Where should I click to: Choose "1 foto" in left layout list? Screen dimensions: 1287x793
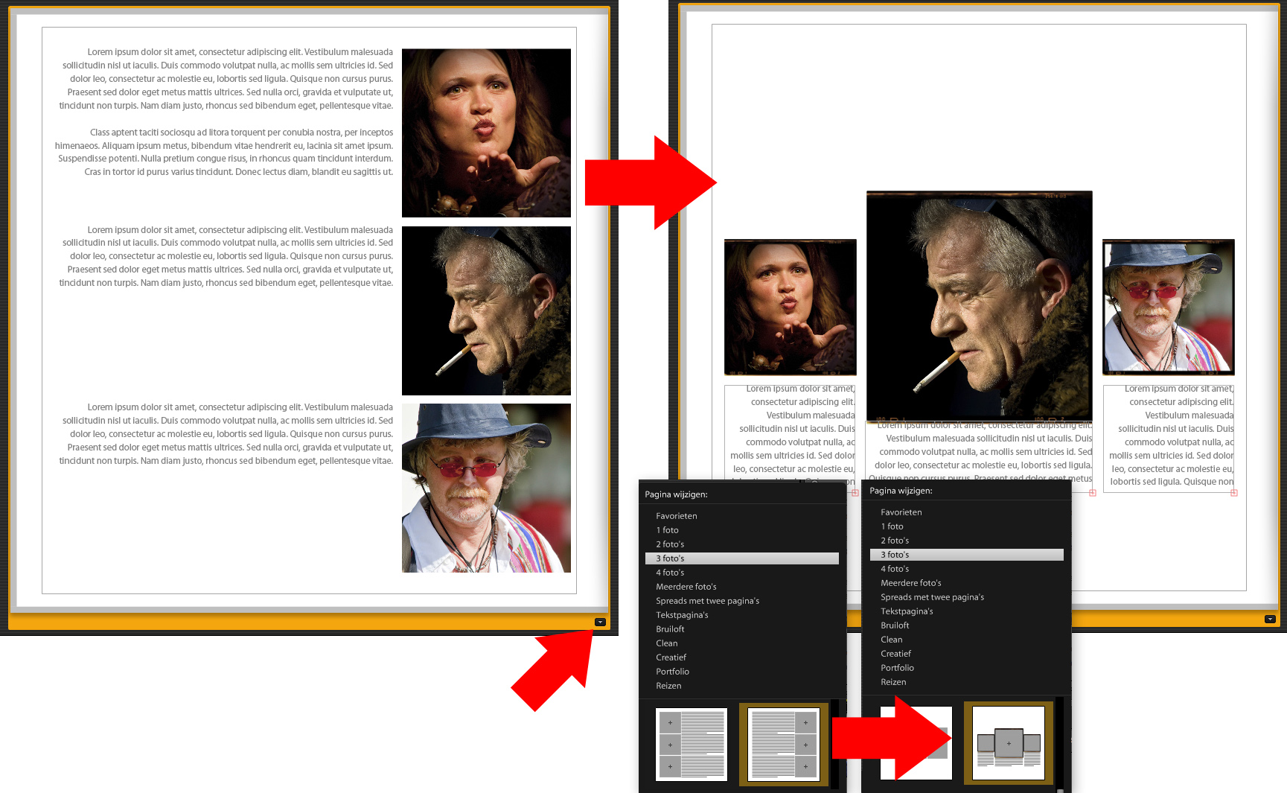(667, 530)
